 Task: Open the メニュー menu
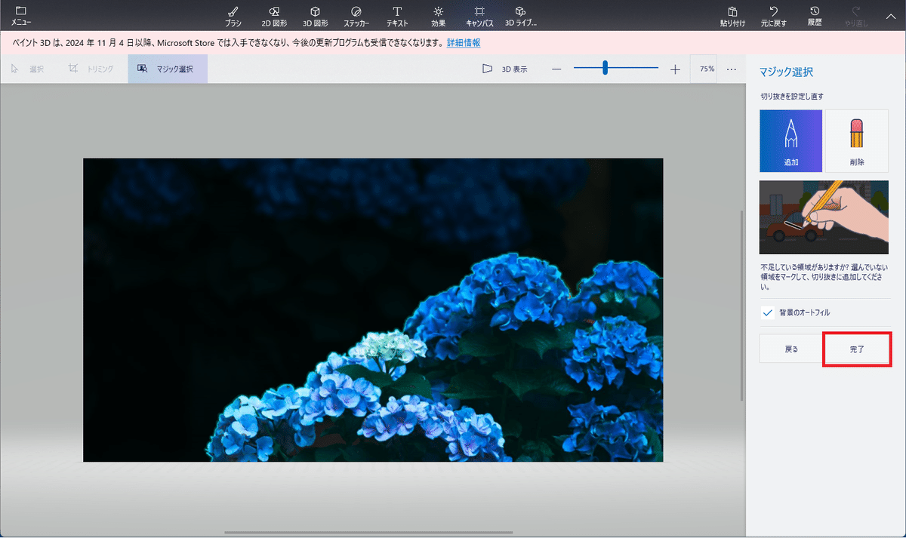click(x=21, y=16)
